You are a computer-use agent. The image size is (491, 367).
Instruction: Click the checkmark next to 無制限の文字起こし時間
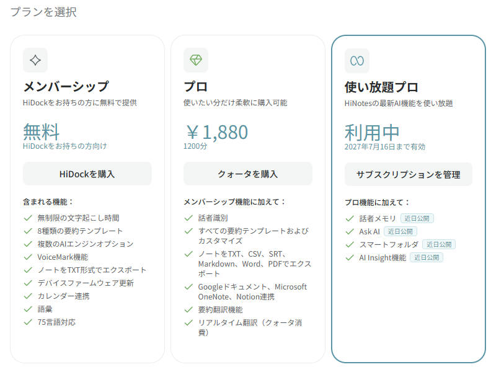coord(28,218)
